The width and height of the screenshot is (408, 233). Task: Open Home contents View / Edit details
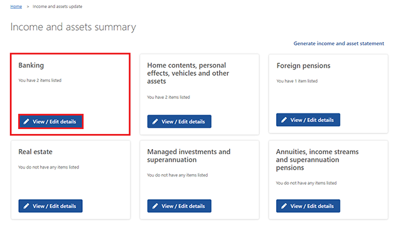[180, 122]
